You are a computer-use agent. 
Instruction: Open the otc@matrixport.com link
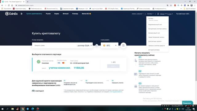[70, 84]
